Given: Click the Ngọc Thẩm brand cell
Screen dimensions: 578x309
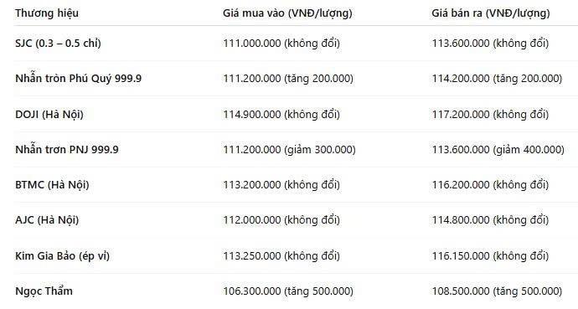Looking at the screenshot, I should pos(44,291).
